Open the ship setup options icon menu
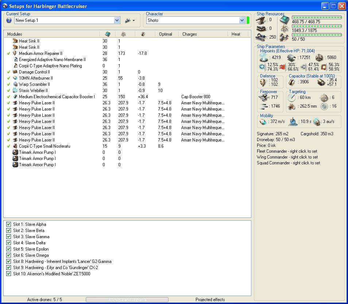The height and width of the screenshot is (304, 348). pyautogui.click(x=128, y=20)
